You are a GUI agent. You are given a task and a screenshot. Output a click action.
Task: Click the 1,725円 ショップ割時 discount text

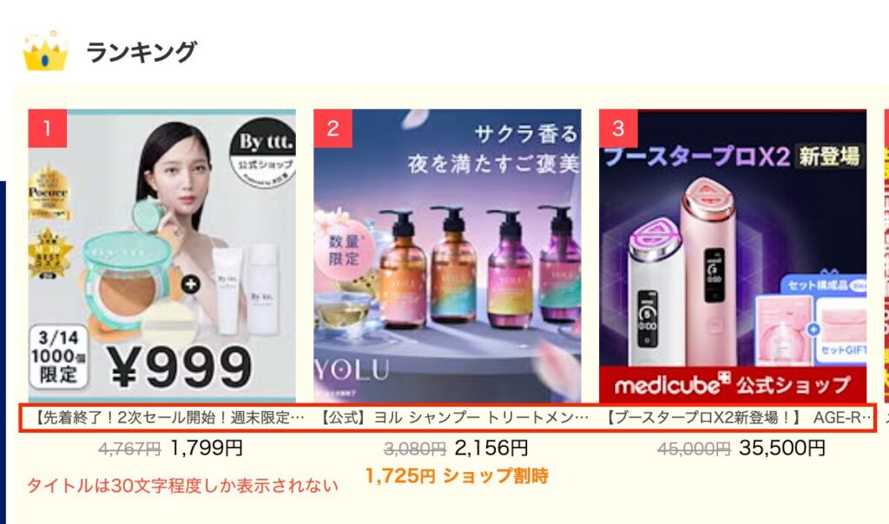coord(457,475)
